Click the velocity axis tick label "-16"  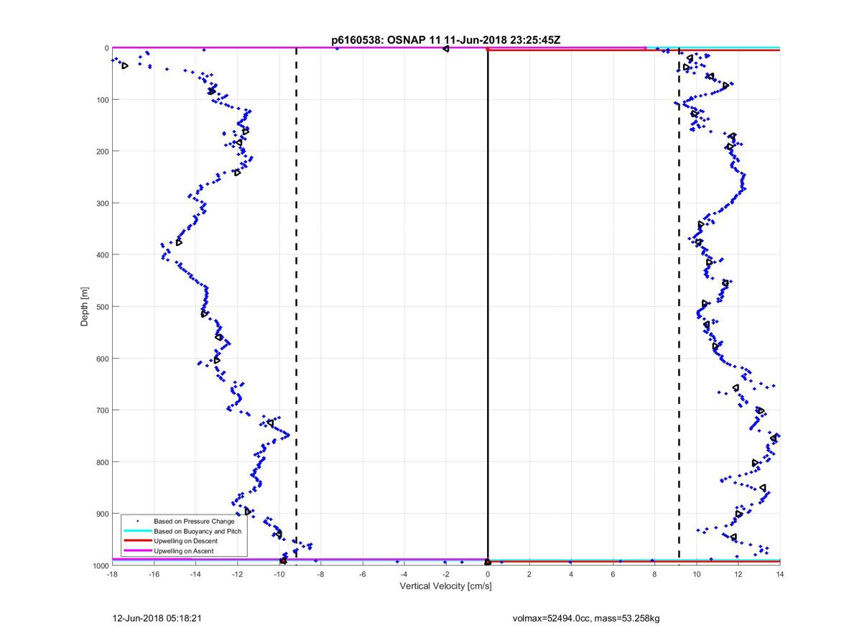pyautogui.click(x=154, y=574)
